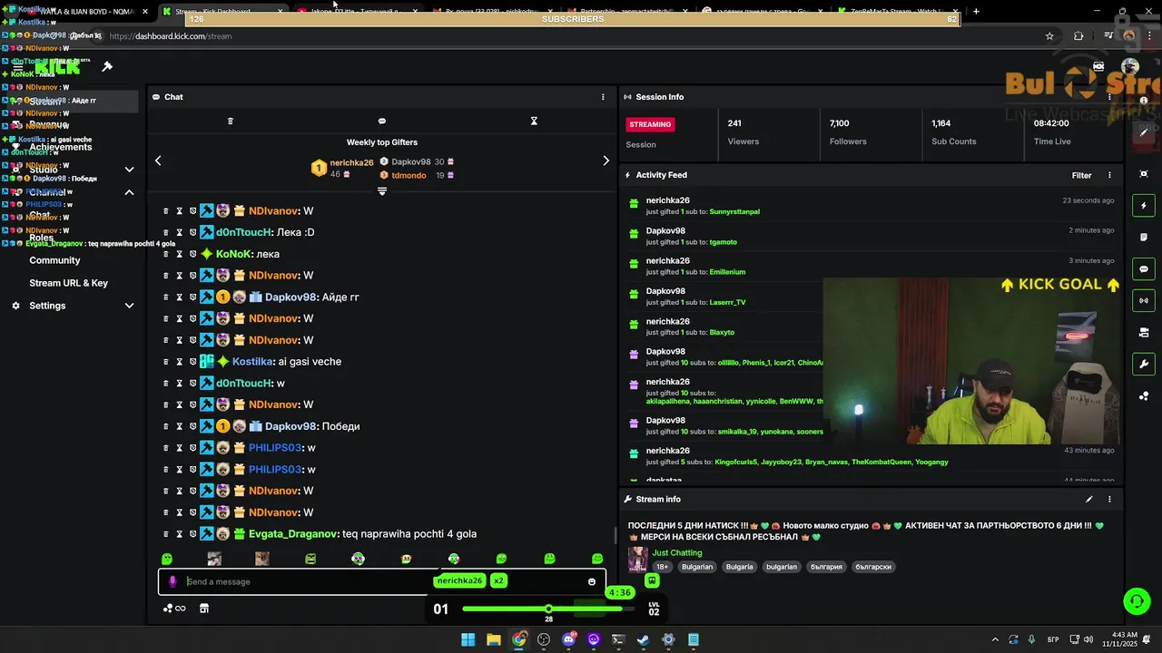Open Activity Feed three-dot menu
1162x653 pixels.
pyautogui.click(x=1109, y=175)
